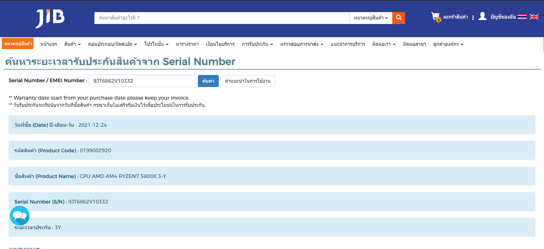Focus the product search box
Image resolution: width=544 pixels, height=249 pixels.
[222, 18]
